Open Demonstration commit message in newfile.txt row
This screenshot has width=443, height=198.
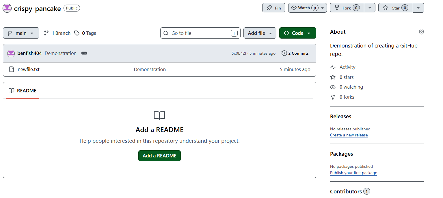(150, 69)
